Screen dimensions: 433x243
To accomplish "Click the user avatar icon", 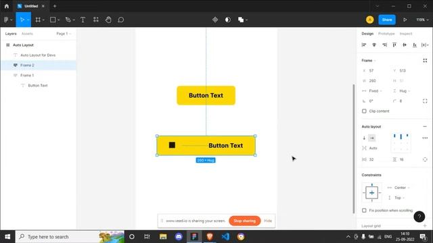I will pyautogui.click(x=370, y=20).
